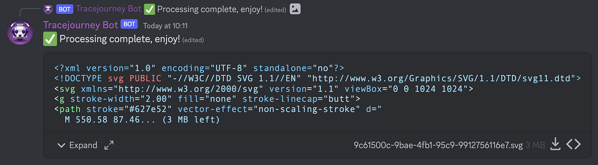
Task: Open Tracejourney Bot profile from main username
Action: 80,25
